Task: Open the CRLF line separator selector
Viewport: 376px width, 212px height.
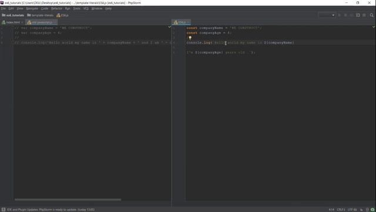Action: coord(341,210)
